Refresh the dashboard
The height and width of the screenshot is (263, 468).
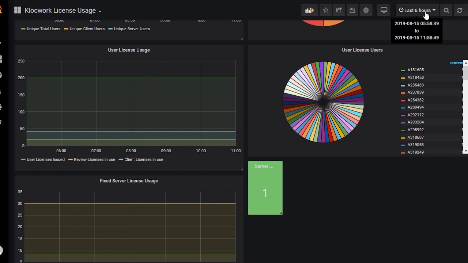pos(460,10)
